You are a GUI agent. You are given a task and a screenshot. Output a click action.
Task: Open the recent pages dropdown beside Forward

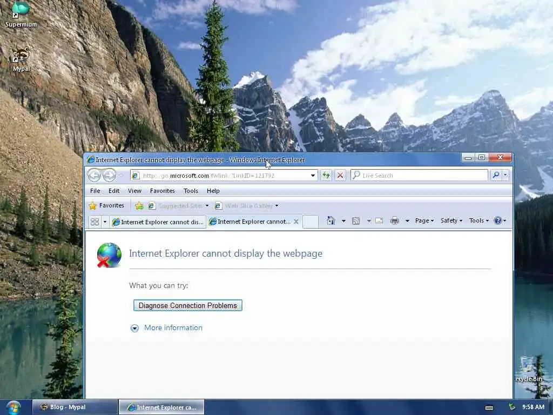pos(122,176)
